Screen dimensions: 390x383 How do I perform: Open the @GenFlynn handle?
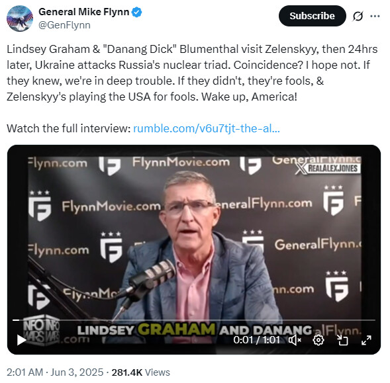tap(64, 25)
